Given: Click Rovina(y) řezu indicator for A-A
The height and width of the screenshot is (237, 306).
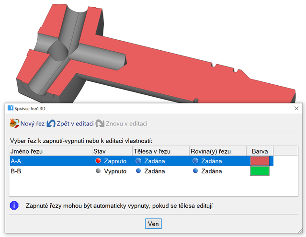Looking at the screenshot, I should point(195,161).
